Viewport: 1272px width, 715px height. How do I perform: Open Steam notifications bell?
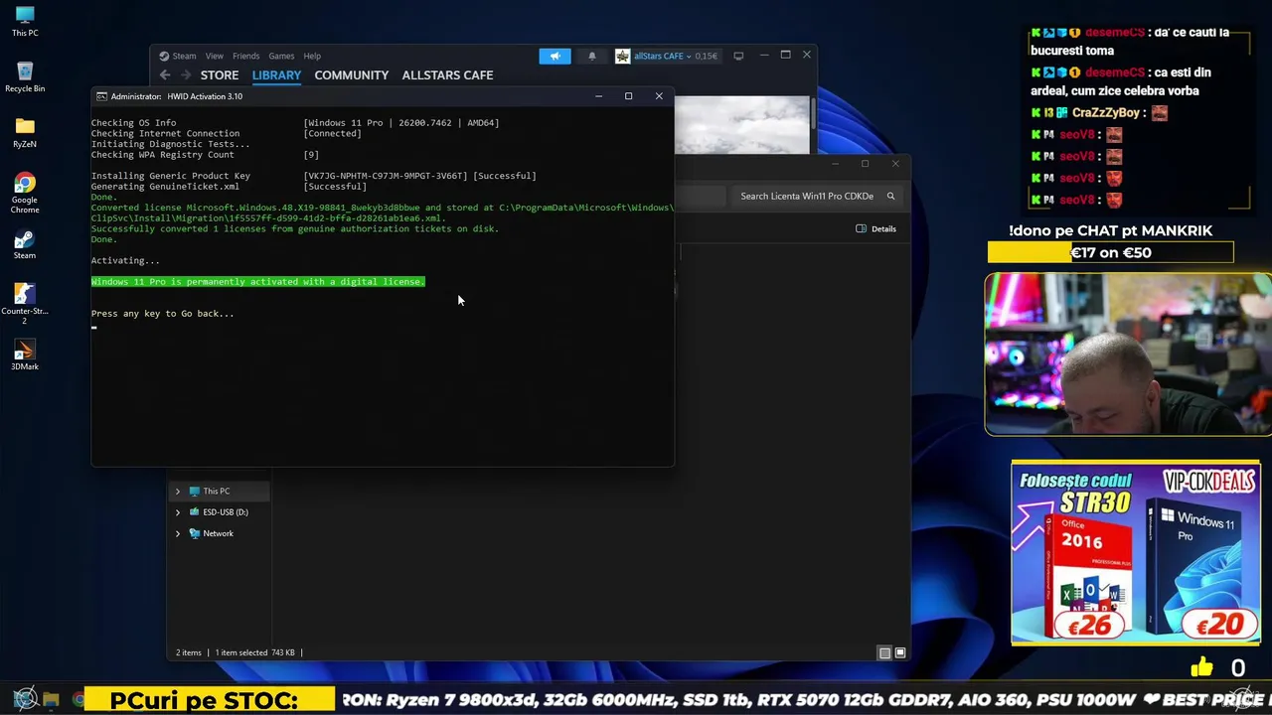(x=592, y=56)
